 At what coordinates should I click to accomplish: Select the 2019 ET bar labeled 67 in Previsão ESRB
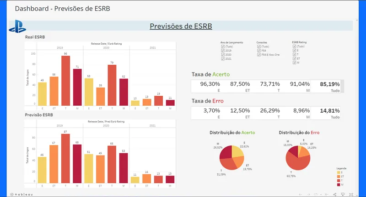point(54,164)
